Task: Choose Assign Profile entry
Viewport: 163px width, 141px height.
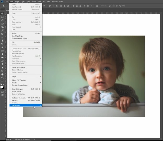Action: click(x=26, y=92)
